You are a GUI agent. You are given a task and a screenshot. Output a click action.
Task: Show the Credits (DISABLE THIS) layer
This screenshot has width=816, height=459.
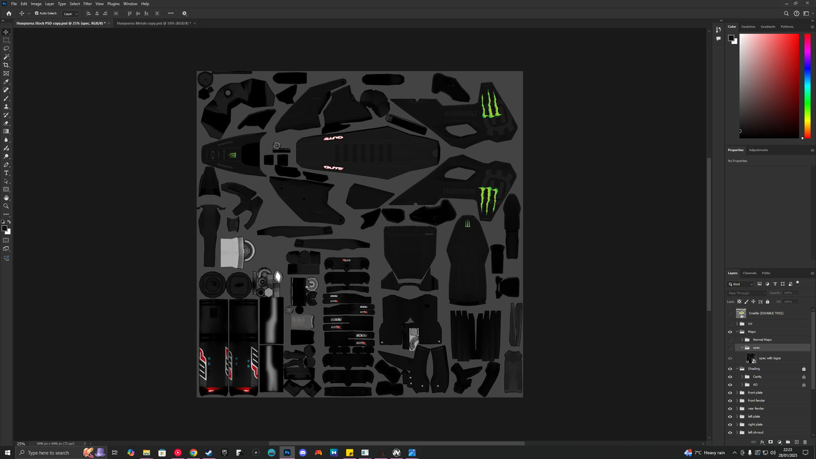click(730, 313)
